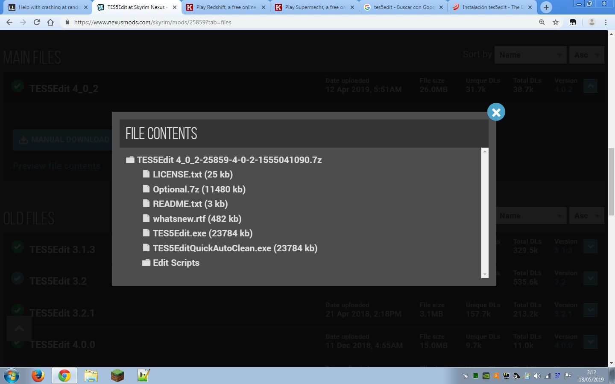Click the browser extension icon in the toolbar

[573, 22]
